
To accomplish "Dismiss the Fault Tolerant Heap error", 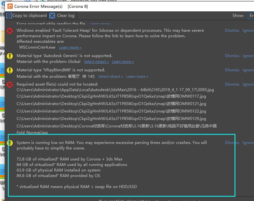I will pyautogui.click(x=232, y=30).
